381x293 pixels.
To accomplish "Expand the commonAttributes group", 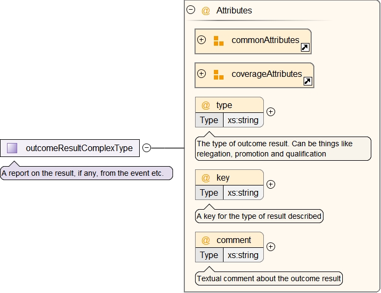I will coord(202,40).
